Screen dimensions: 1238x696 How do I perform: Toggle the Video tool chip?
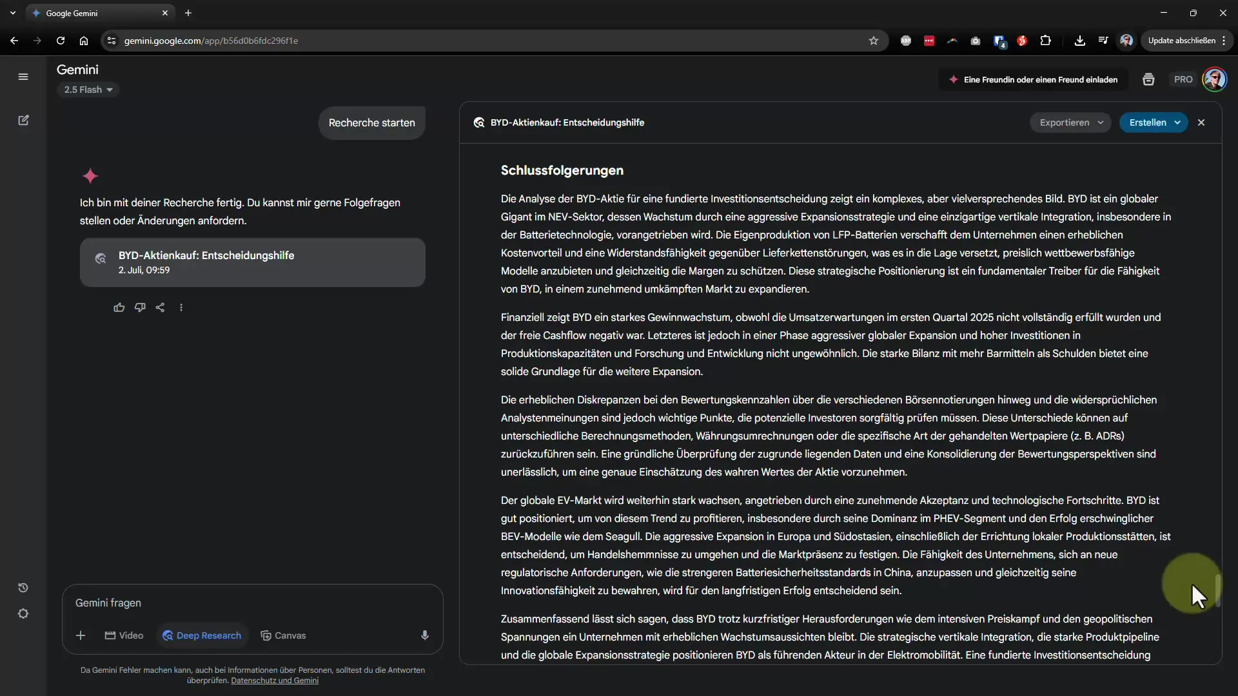pos(124,635)
